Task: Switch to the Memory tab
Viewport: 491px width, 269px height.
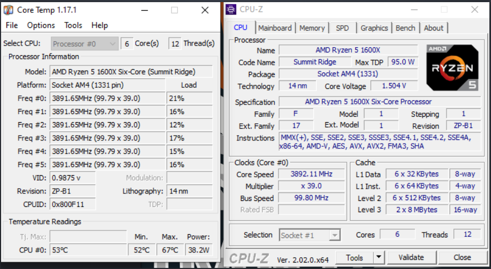Action: (312, 28)
